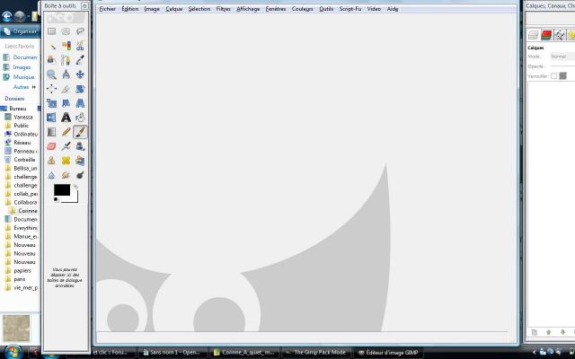Screen dimensions: 575x359
Task: Select the Rotate tool
Action: (x=80, y=89)
